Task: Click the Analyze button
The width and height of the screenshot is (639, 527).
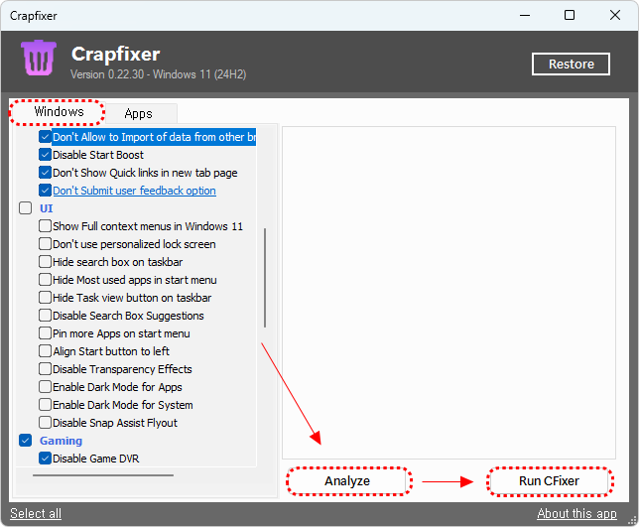Action: (x=347, y=481)
